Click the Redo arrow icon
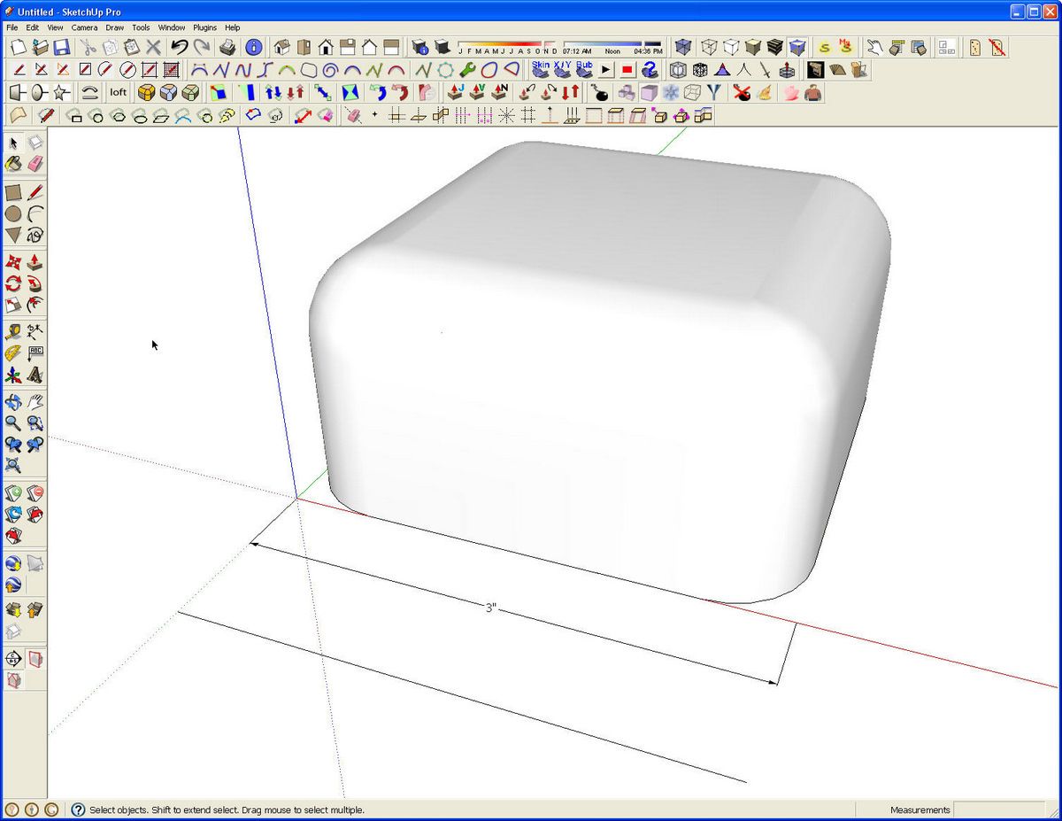This screenshot has height=821, width=1062. pos(203,47)
